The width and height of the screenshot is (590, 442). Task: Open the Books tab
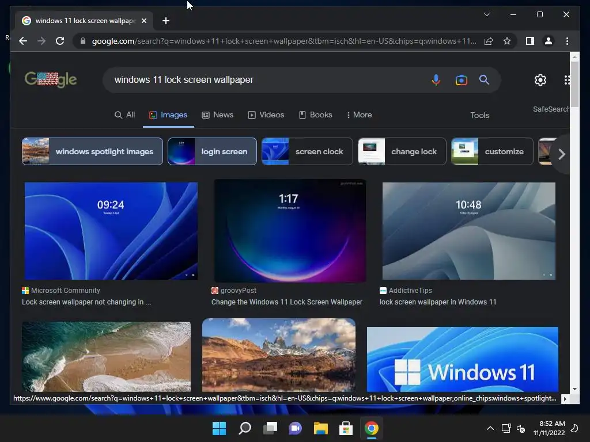pyautogui.click(x=315, y=115)
